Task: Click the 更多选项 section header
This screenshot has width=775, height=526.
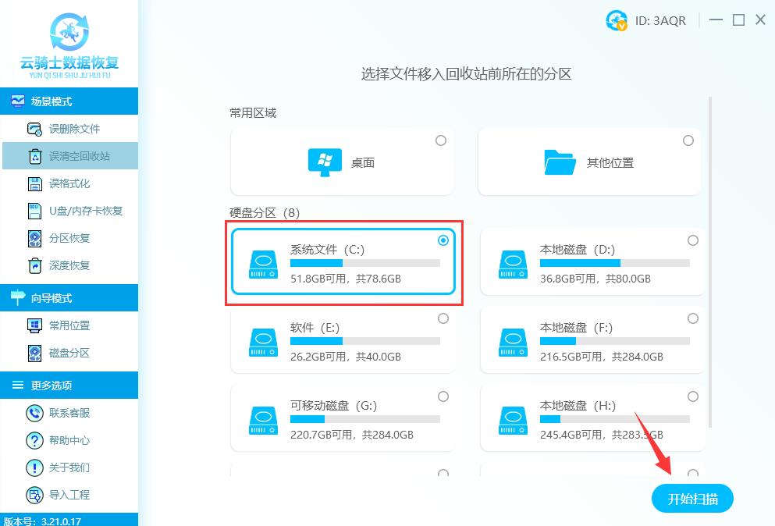Action: pos(69,385)
